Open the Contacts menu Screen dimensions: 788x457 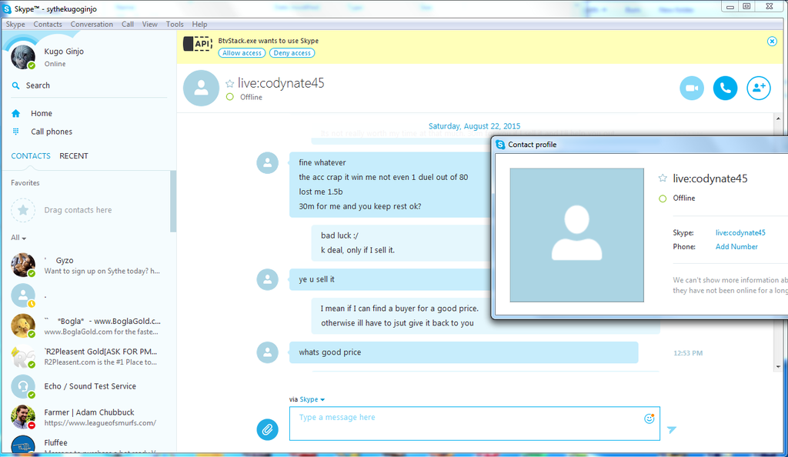(x=48, y=24)
